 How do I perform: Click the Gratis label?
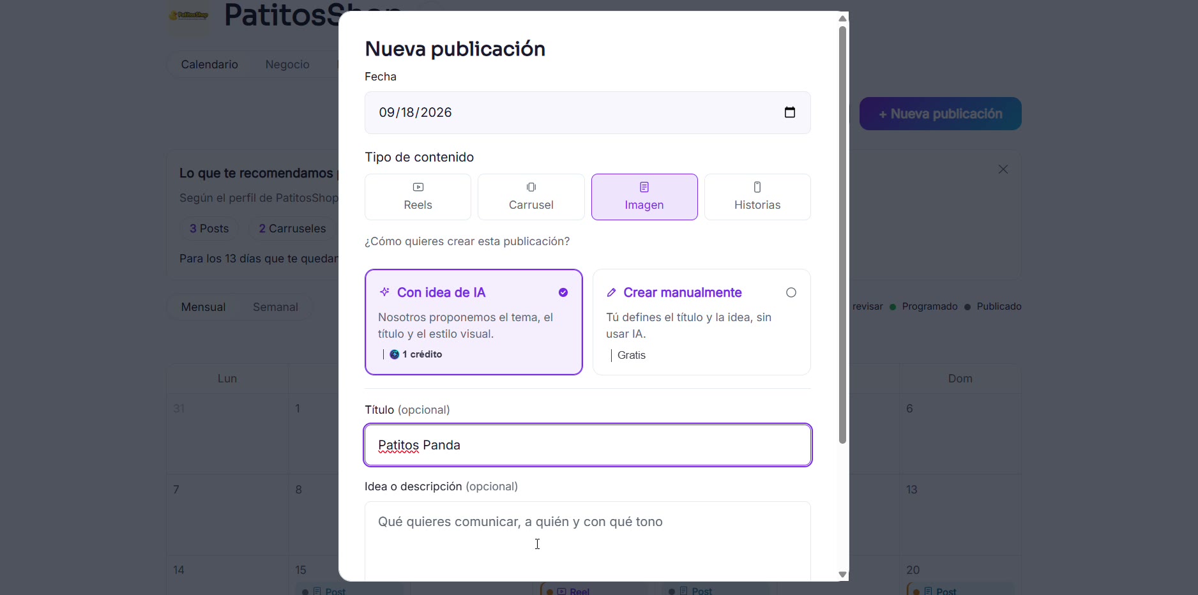(x=632, y=355)
